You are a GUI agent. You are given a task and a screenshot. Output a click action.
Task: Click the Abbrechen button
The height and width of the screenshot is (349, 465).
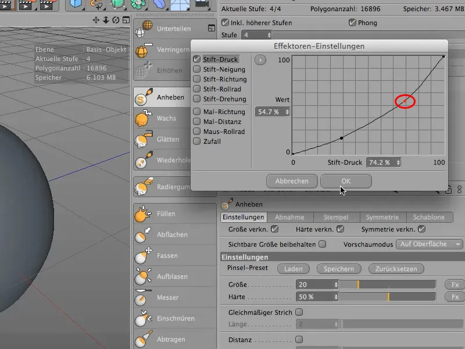pyautogui.click(x=292, y=181)
